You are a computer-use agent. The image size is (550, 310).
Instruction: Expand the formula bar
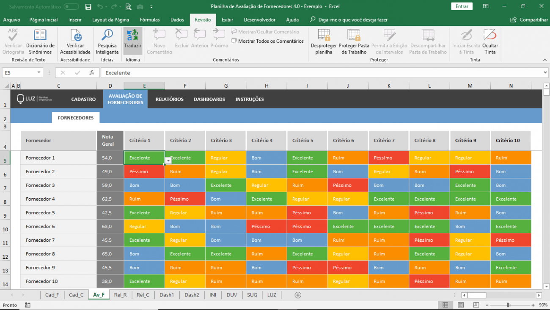545,73
